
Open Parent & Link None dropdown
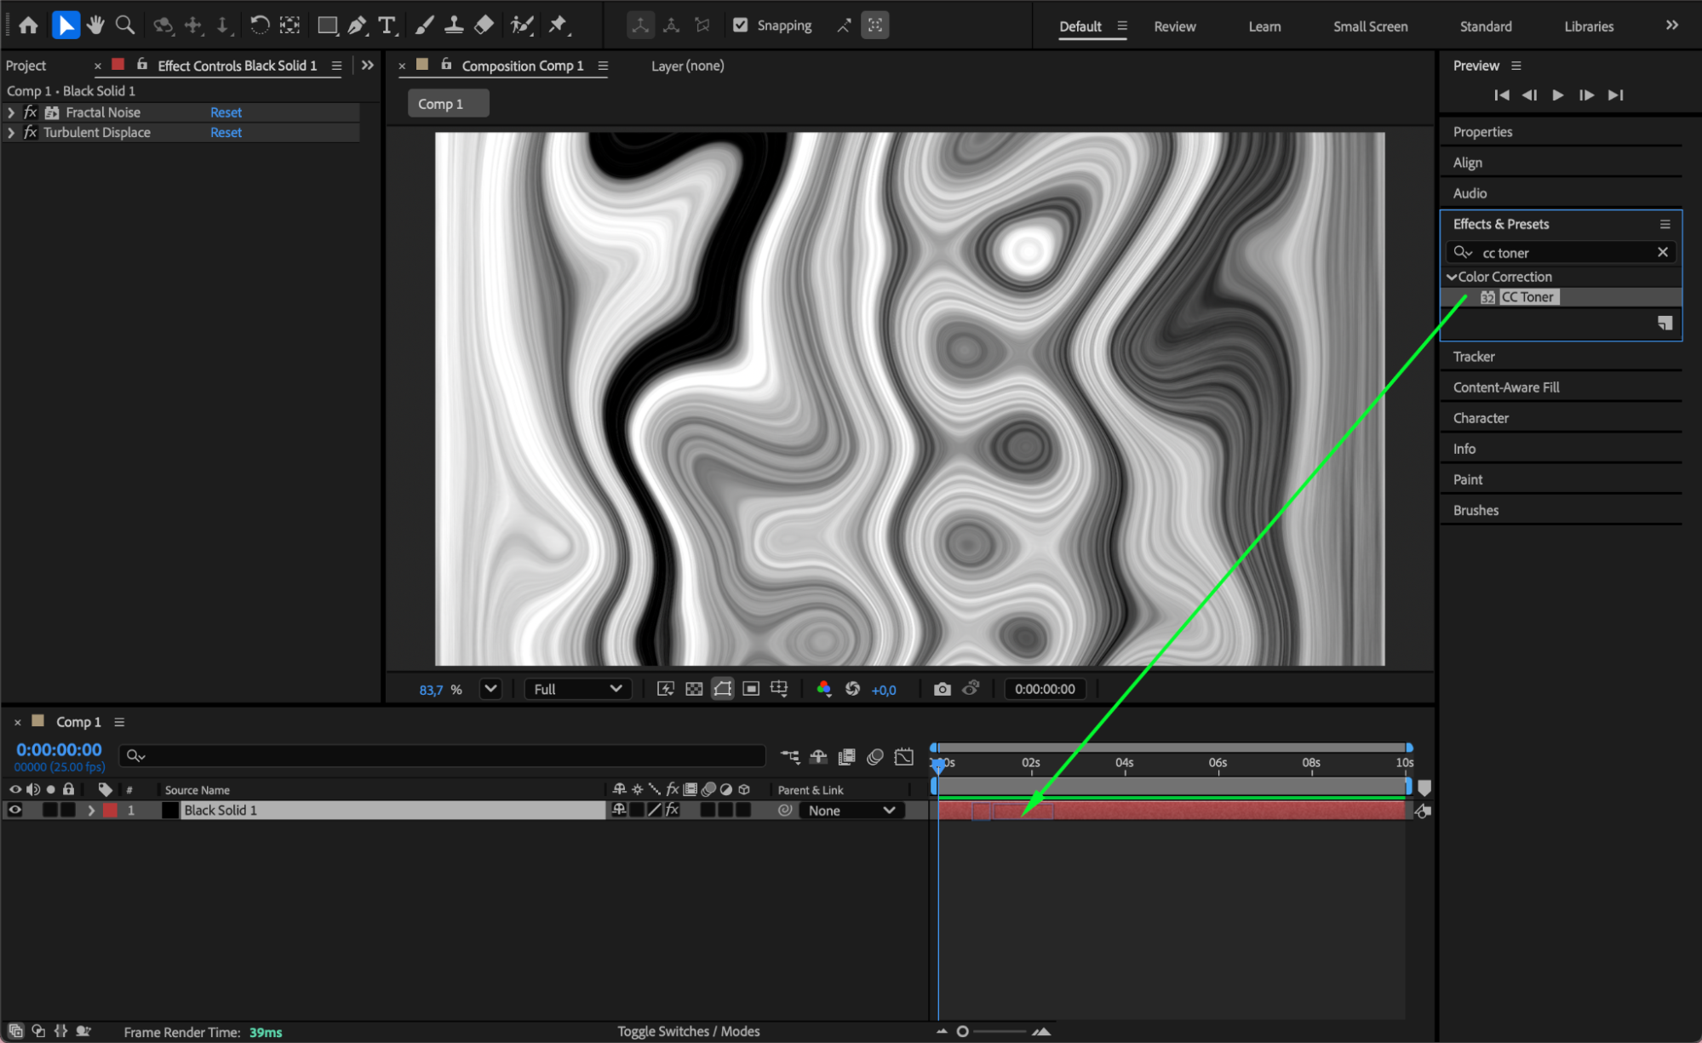click(x=851, y=811)
